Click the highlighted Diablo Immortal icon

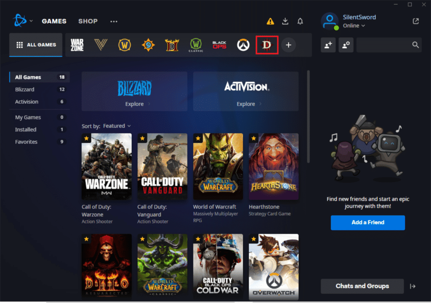(266, 45)
